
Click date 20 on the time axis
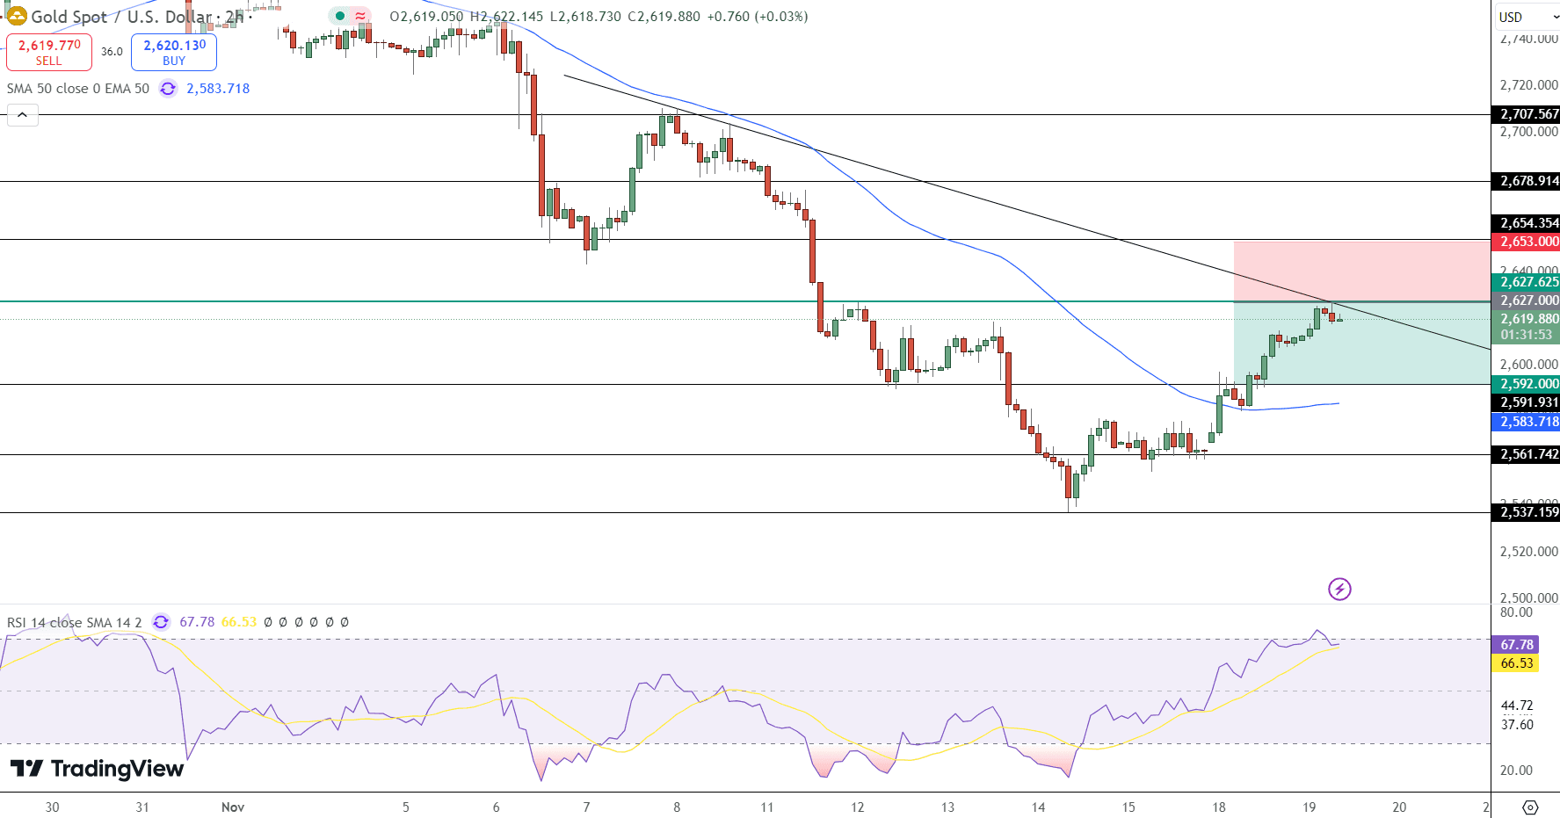pos(1400,807)
